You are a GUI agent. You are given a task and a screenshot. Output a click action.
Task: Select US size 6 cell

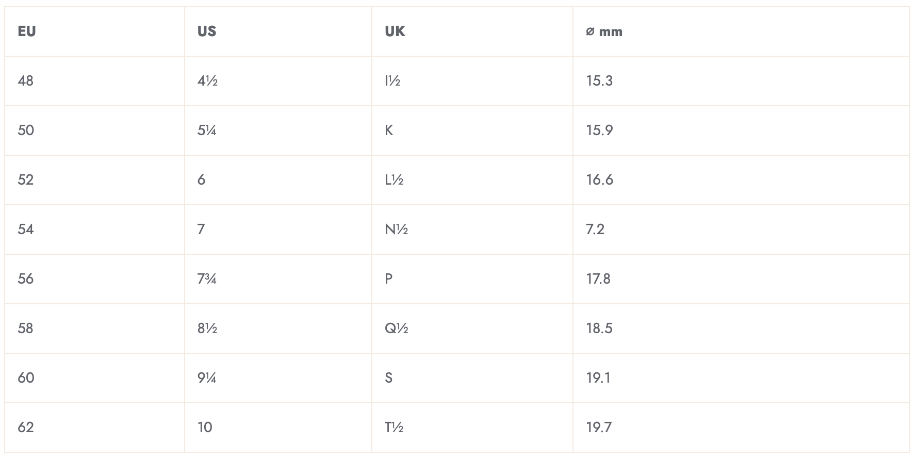[x=201, y=180]
